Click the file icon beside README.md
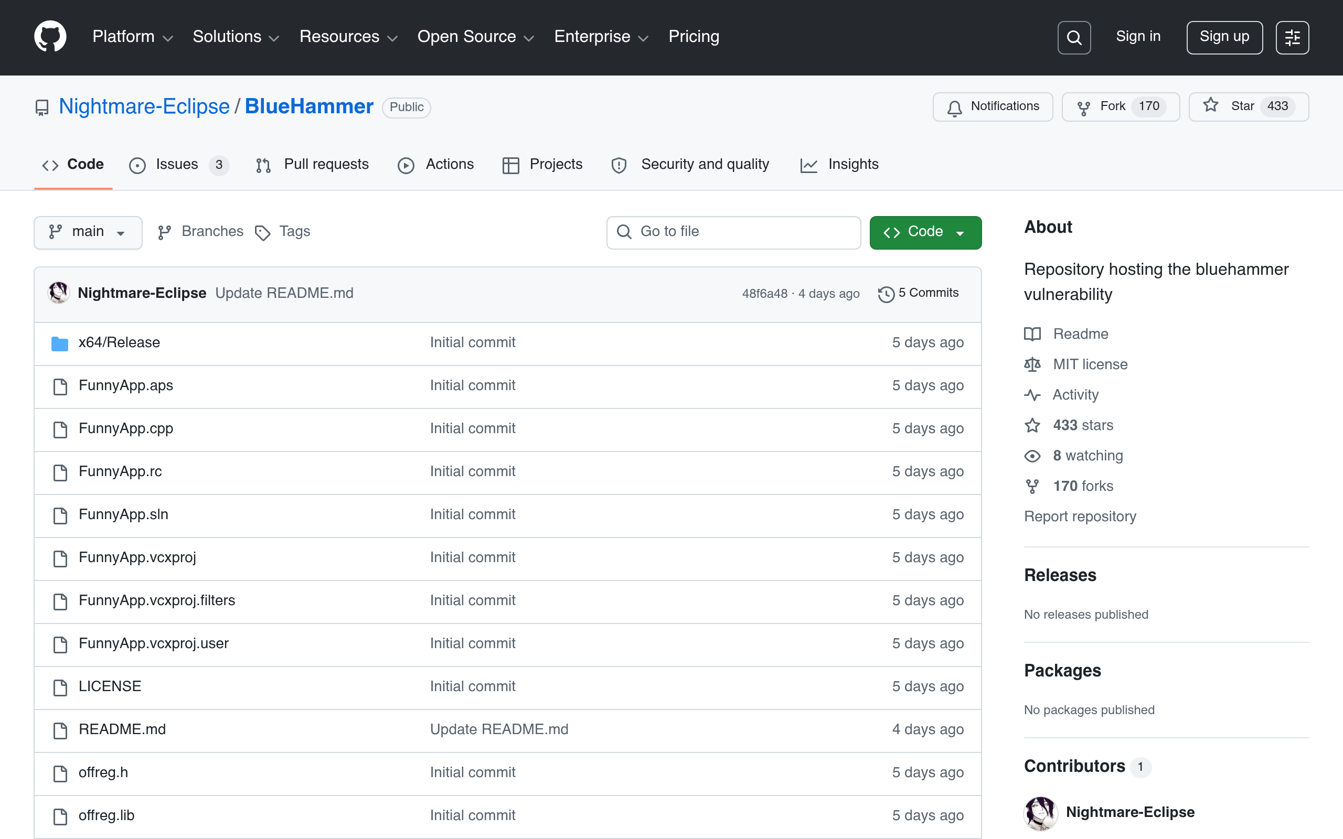 (60, 730)
